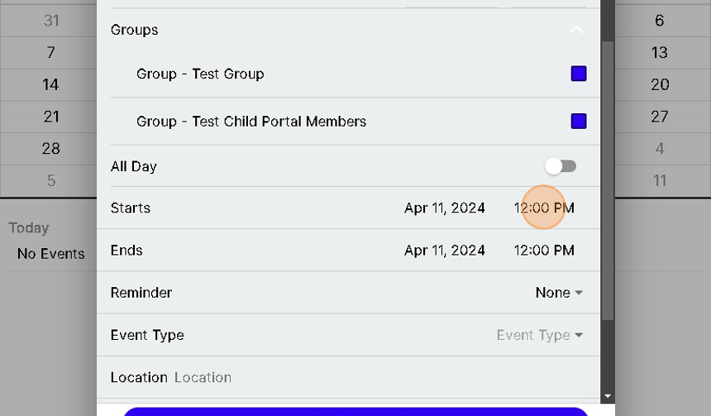The width and height of the screenshot is (711, 416).
Task: Change the Ends time 12:00 PM
Action: click(x=544, y=251)
